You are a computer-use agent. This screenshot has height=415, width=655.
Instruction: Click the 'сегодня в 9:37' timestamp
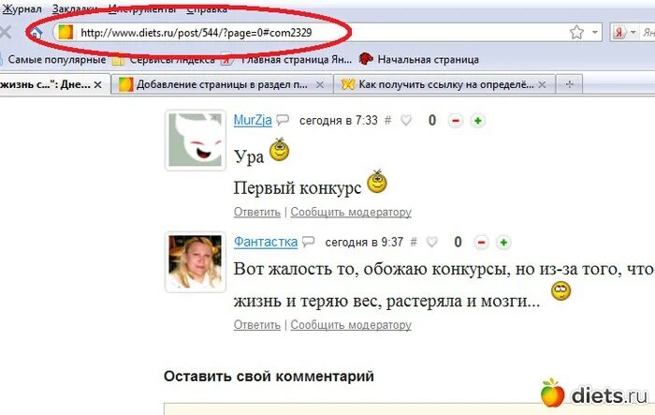364,242
